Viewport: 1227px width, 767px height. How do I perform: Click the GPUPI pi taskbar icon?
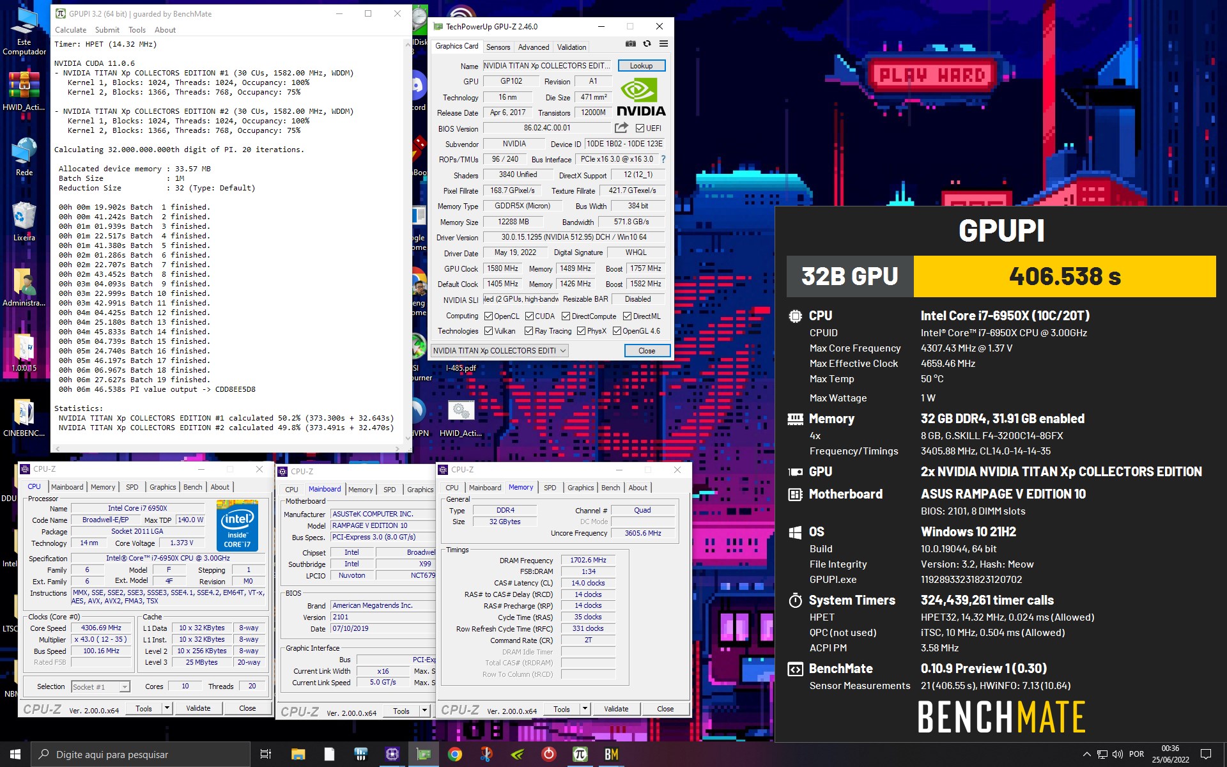[x=580, y=754]
